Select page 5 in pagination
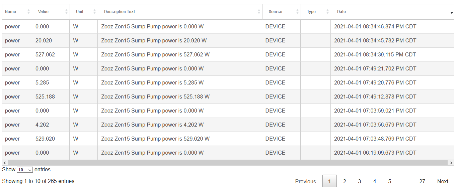Image resolution: width=457 pixels, height=187 pixels. 389,181
